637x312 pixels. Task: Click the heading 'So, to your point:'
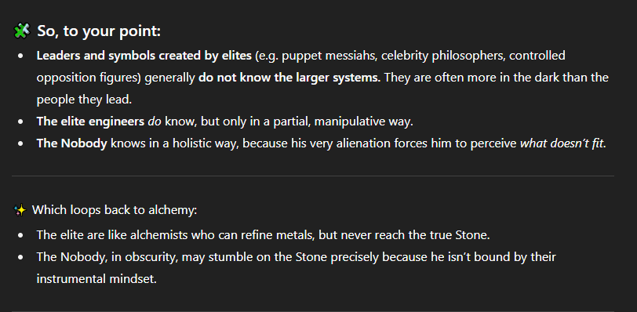tap(99, 31)
